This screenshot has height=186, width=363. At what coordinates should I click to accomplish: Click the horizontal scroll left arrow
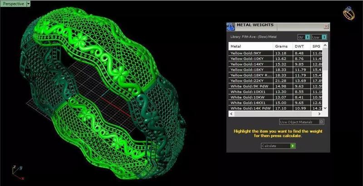[x=231, y=114]
